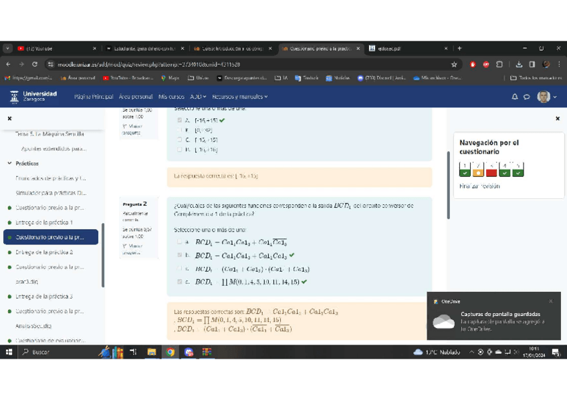The height and width of the screenshot is (400, 567).
Task: Open Todos los marcadores folder
Action: click(536, 77)
